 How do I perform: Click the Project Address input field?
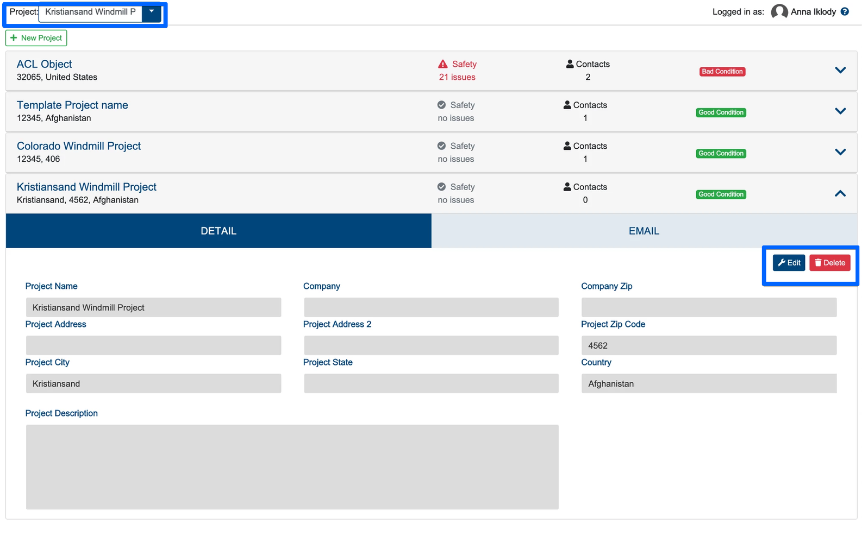pyautogui.click(x=153, y=345)
